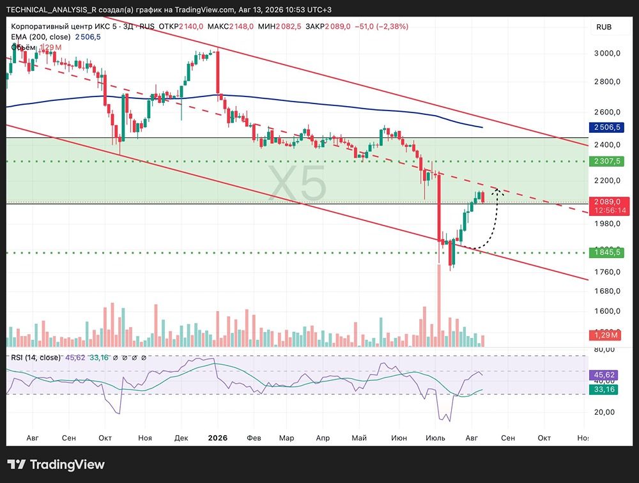This screenshot has height=483, width=639.
Task: Click the 1760,0 price scale label
Action: click(607, 272)
